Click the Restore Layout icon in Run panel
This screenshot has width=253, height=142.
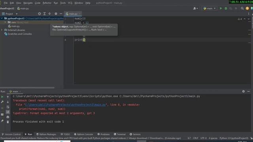point(2,114)
